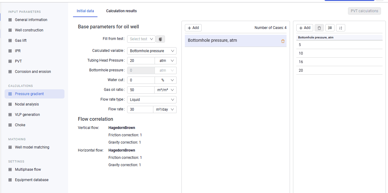388x193 pixels.
Task: Click the A-Z sort icon in values toolbar
Action: click(x=341, y=28)
